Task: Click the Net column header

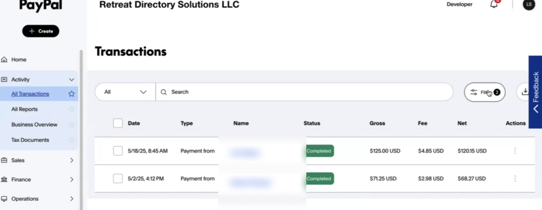Action: [462, 123]
